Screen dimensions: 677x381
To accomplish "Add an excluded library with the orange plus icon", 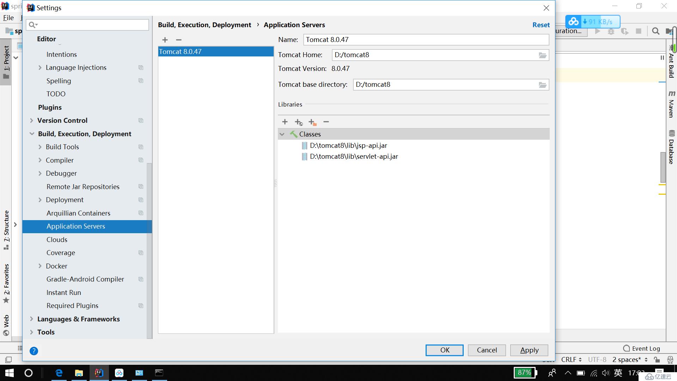I will (312, 122).
